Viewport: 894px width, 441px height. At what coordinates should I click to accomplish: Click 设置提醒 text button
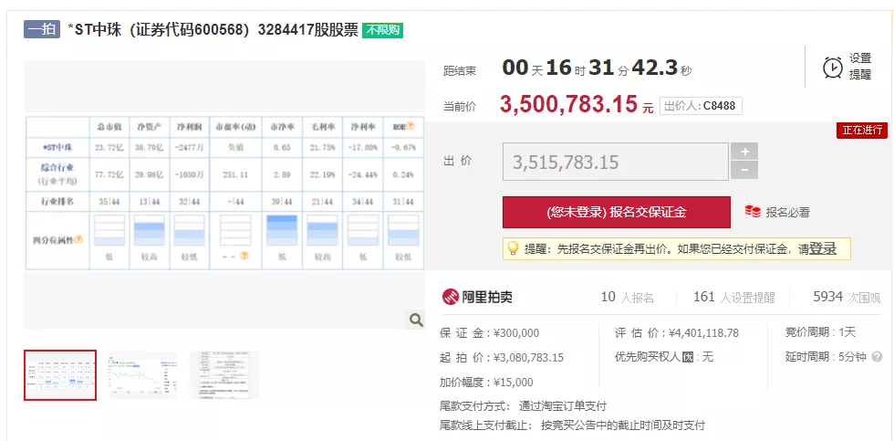point(859,66)
